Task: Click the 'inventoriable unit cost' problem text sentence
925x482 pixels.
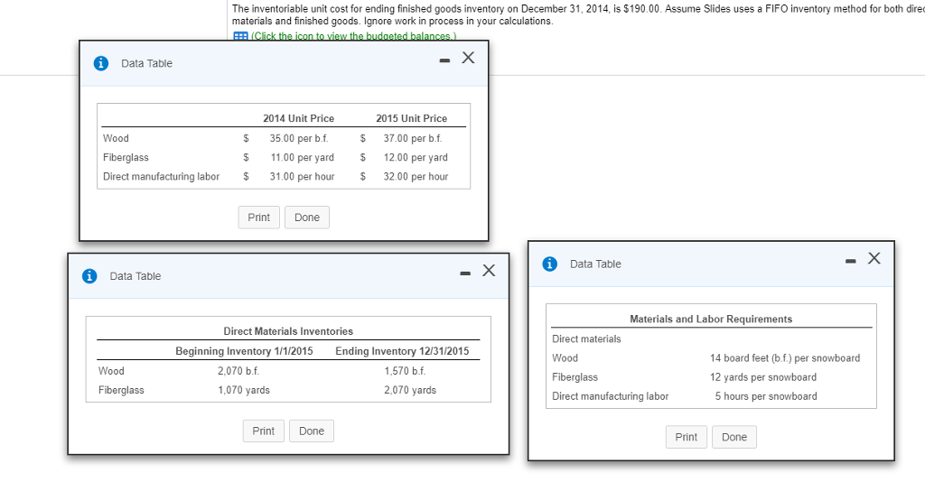Action: click(447, 9)
